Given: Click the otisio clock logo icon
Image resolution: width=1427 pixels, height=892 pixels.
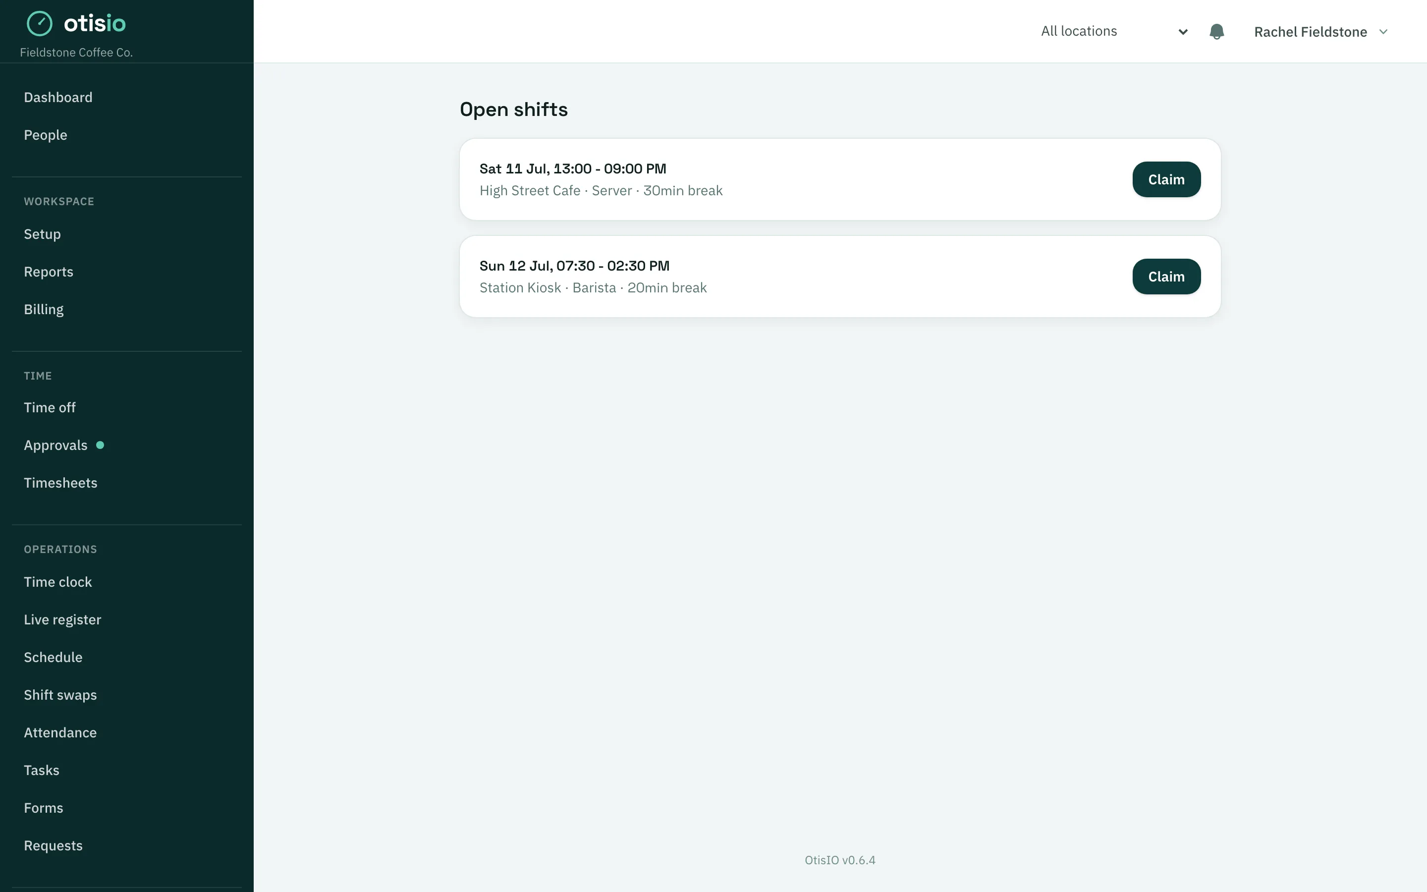Looking at the screenshot, I should click(40, 24).
